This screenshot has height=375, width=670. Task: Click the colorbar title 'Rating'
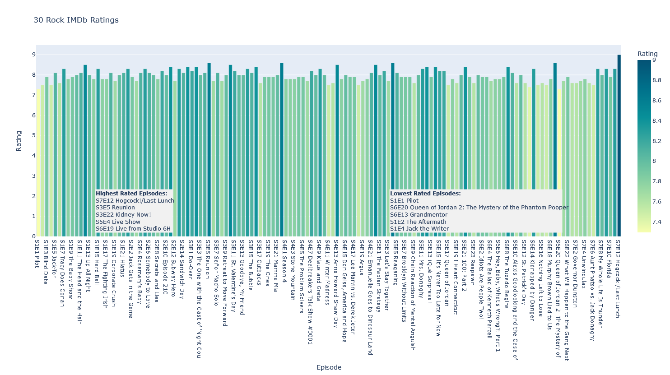tap(647, 54)
